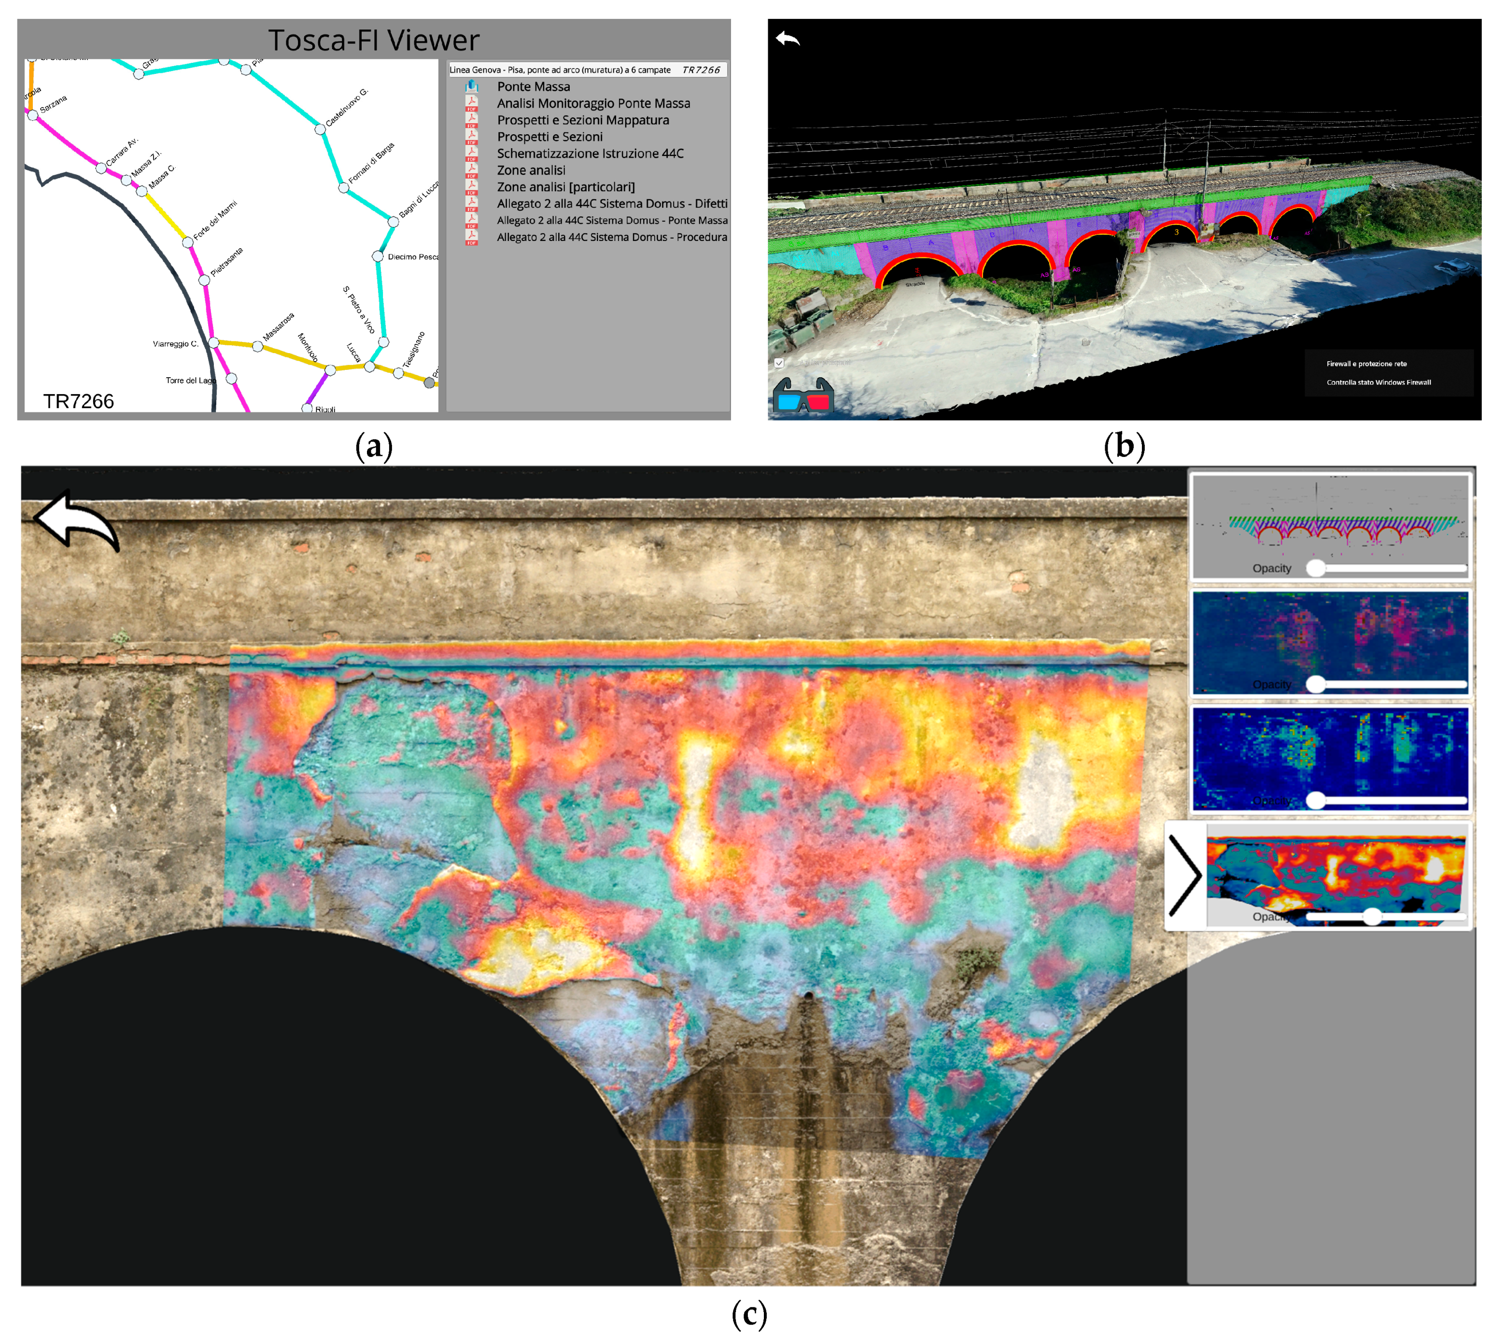Click PDF icon for Schematizzazione Istruzione 44C

tap(472, 154)
